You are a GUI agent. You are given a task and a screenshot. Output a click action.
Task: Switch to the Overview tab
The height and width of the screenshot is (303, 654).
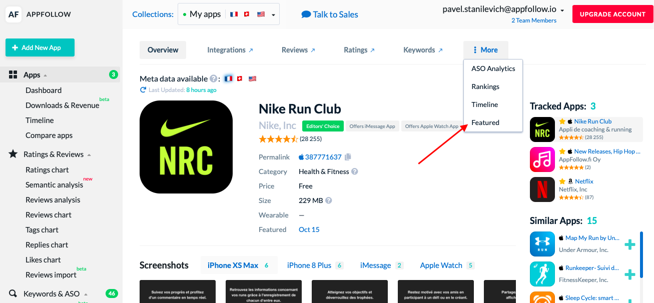163,50
